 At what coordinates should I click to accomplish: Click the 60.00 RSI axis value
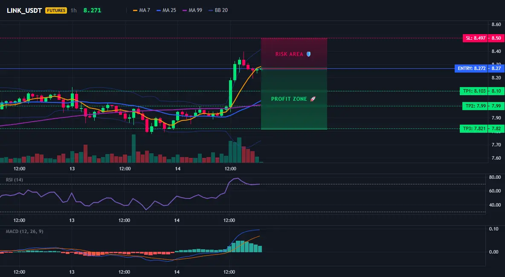pos(495,191)
